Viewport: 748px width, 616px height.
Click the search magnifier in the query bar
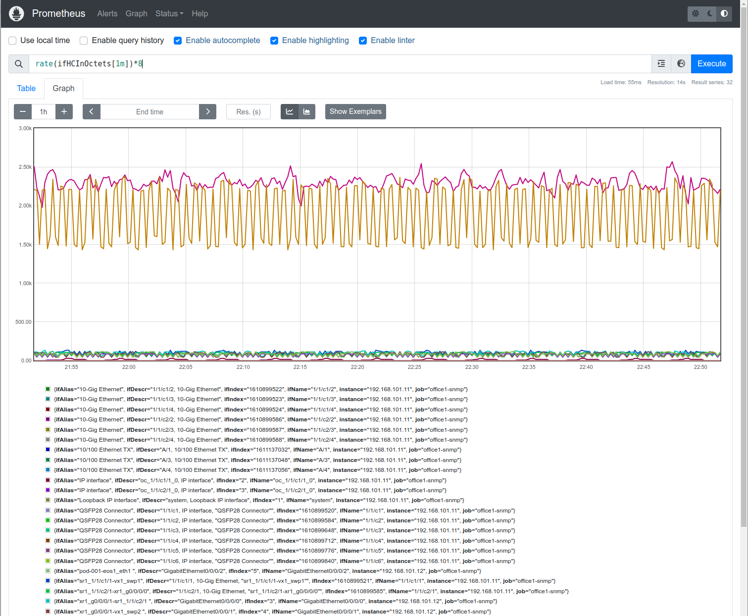(18, 63)
